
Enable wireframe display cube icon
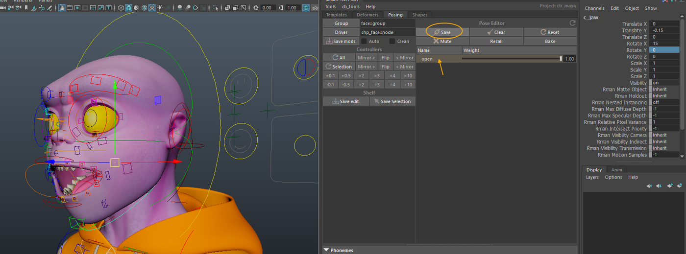click(x=121, y=8)
